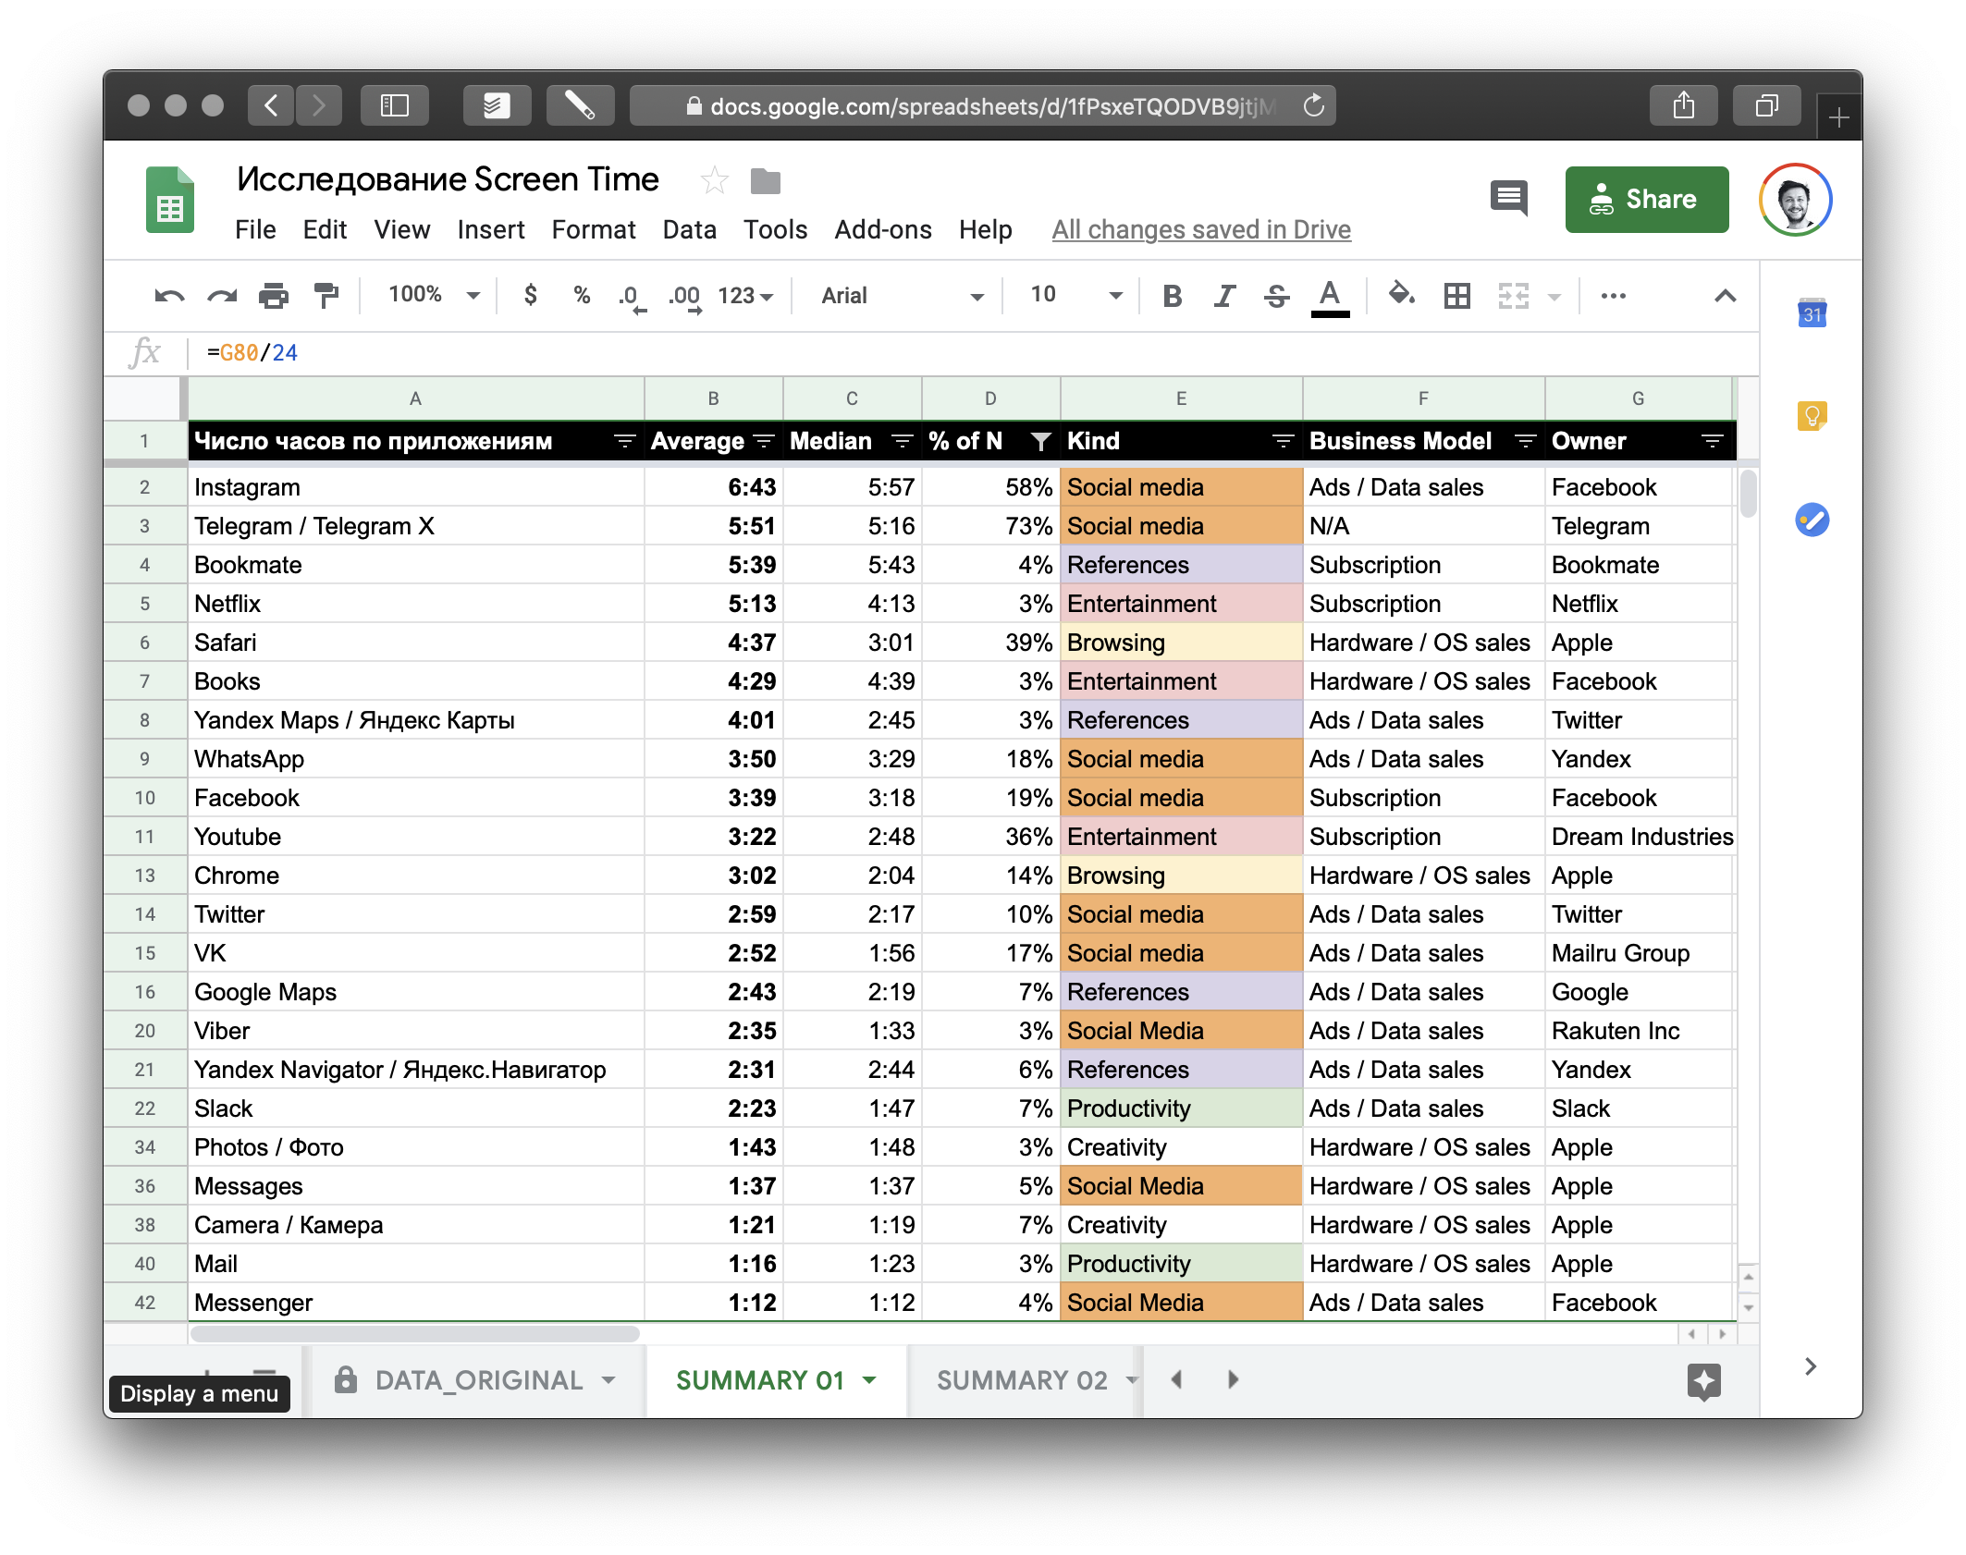The width and height of the screenshot is (1966, 1555).
Task: Open the comments history icon
Action: pos(1509,198)
